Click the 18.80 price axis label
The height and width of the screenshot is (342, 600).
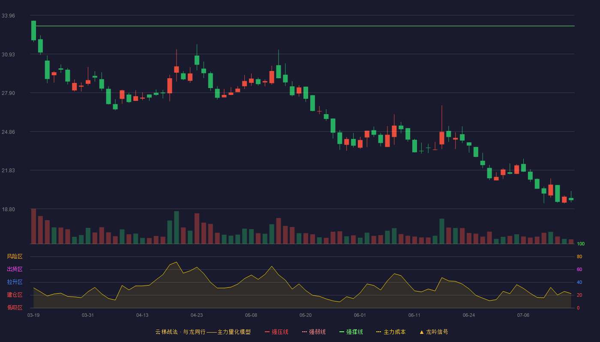tap(8, 209)
